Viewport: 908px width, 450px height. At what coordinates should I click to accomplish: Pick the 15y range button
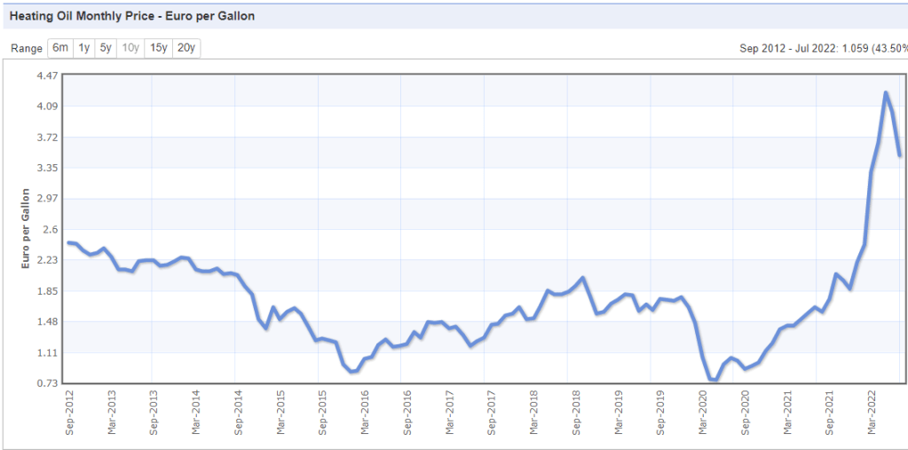(158, 48)
